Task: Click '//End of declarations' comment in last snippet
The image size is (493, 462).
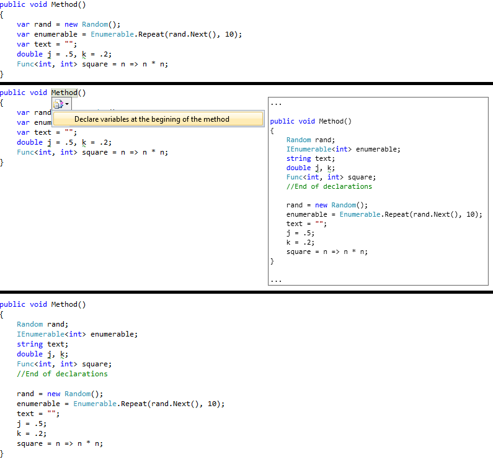Action: click(x=62, y=374)
